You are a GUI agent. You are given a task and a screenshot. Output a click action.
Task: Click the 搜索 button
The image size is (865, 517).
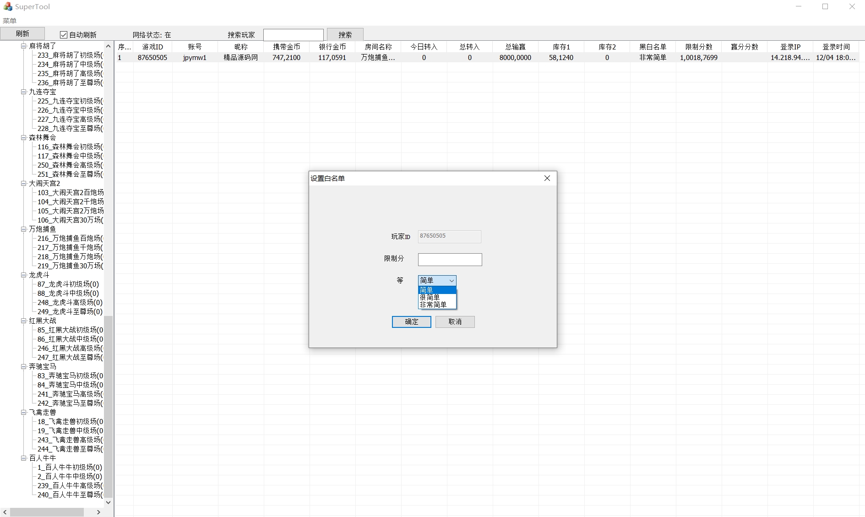(x=345, y=35)
